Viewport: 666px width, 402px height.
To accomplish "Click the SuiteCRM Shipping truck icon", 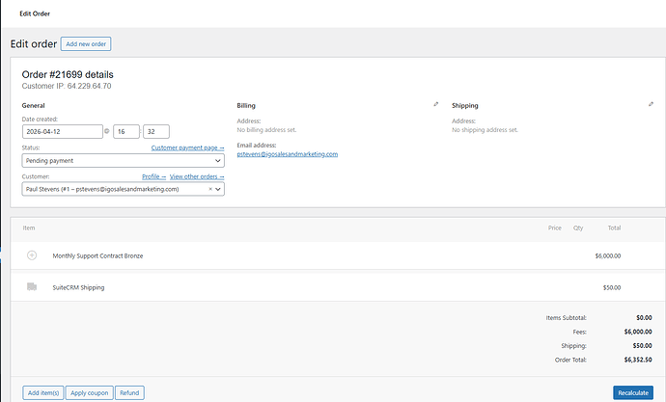I will [x=32, y=287].
